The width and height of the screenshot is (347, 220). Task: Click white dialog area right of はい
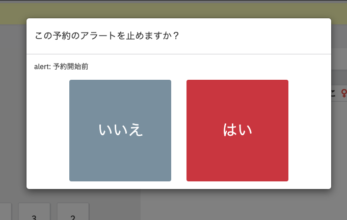pos(309,130)
